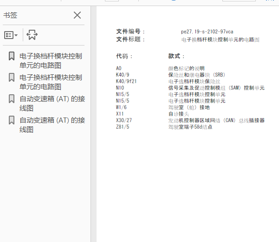The image size is (279, 242).
Task: Click the description 驾驶室端子58d结点
Action: point(190,127)
